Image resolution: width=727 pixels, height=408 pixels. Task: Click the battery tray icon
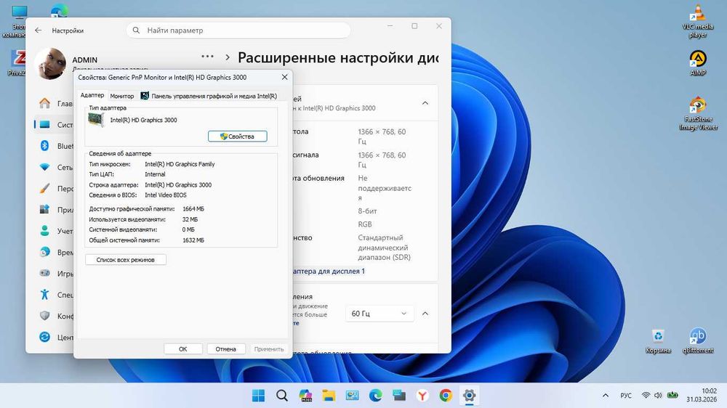(x=672, y=396)
